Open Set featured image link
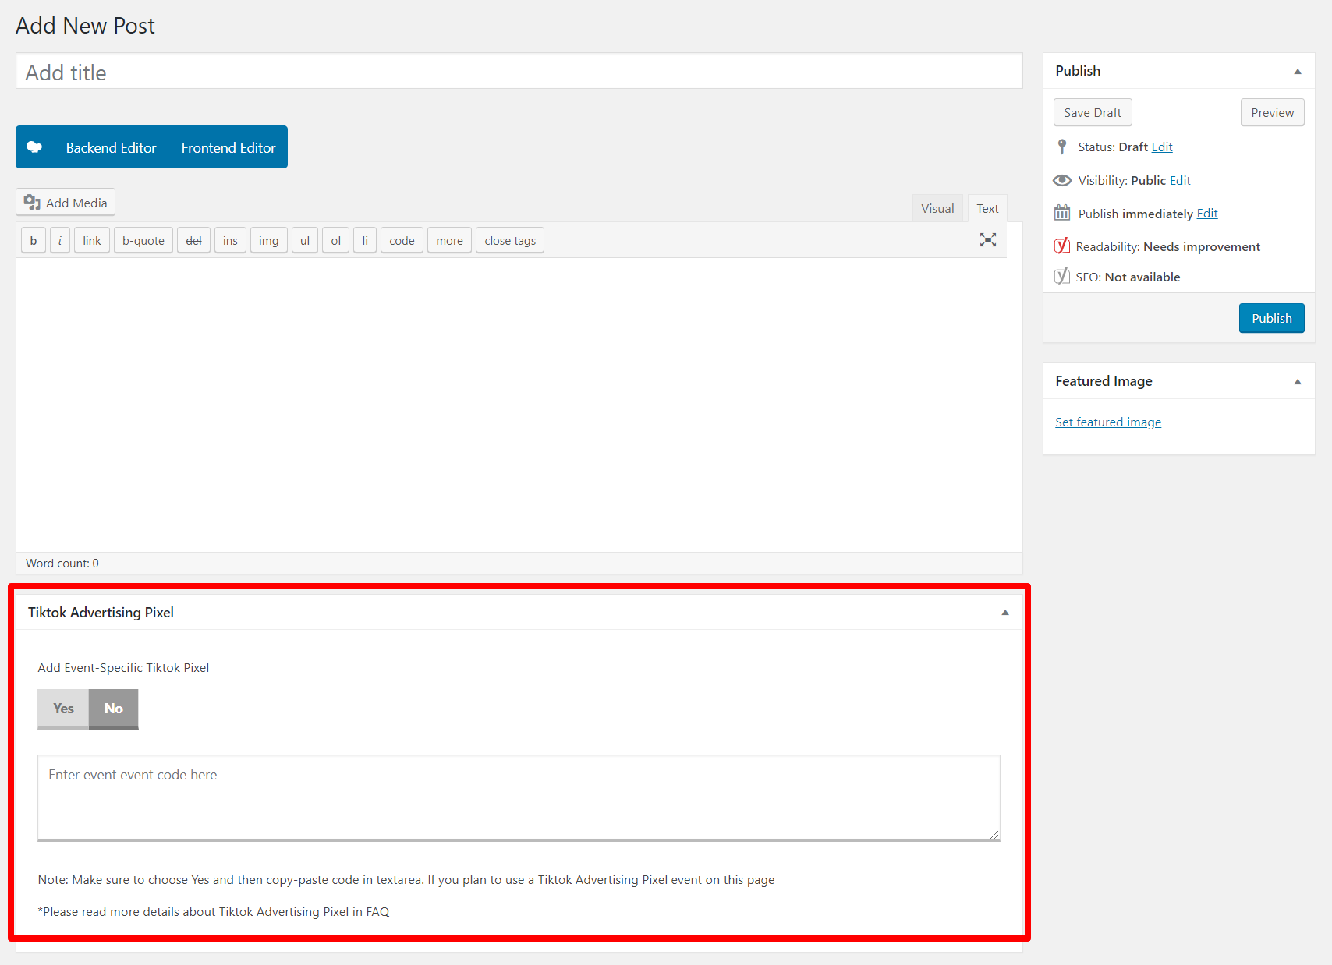Screen dimensions: 1332x965 (x=1107, y=422)
